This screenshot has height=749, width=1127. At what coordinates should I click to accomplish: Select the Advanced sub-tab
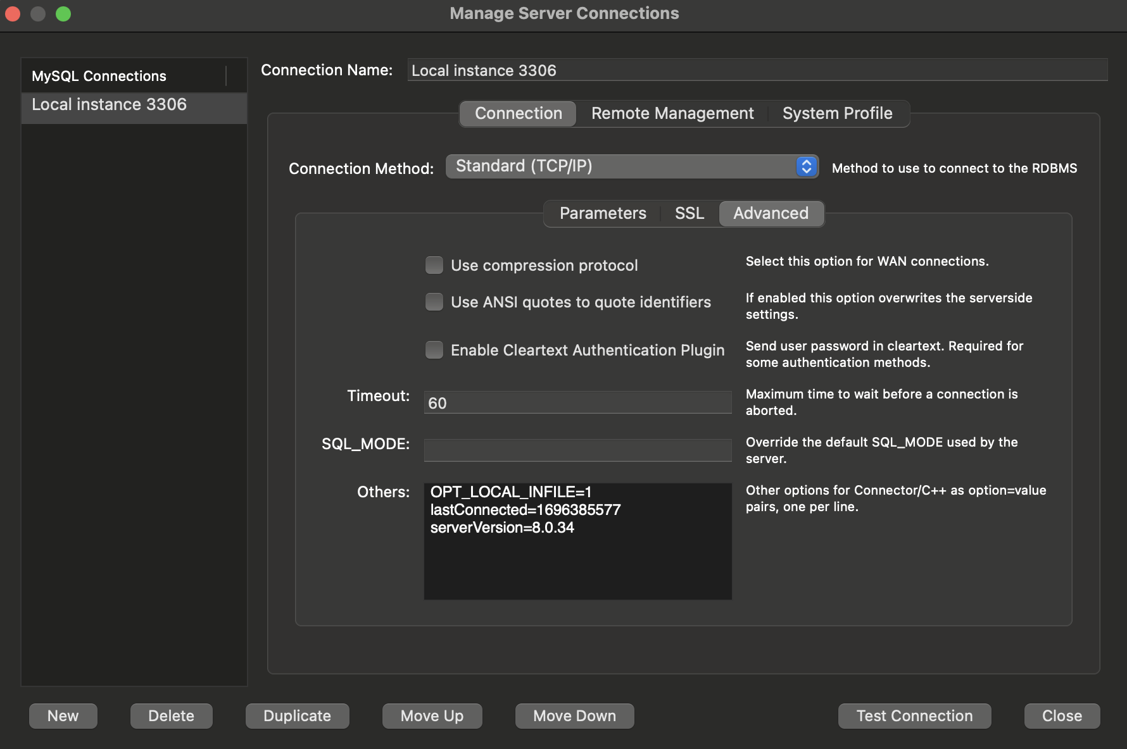[x=771, y=213]
